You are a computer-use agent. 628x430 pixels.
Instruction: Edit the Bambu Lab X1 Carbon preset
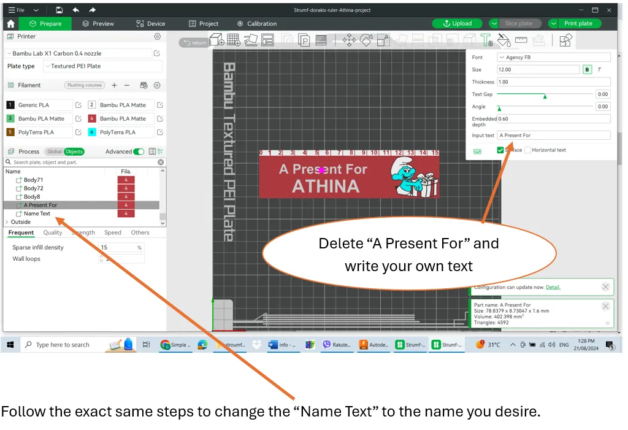(x=157, y=53)
